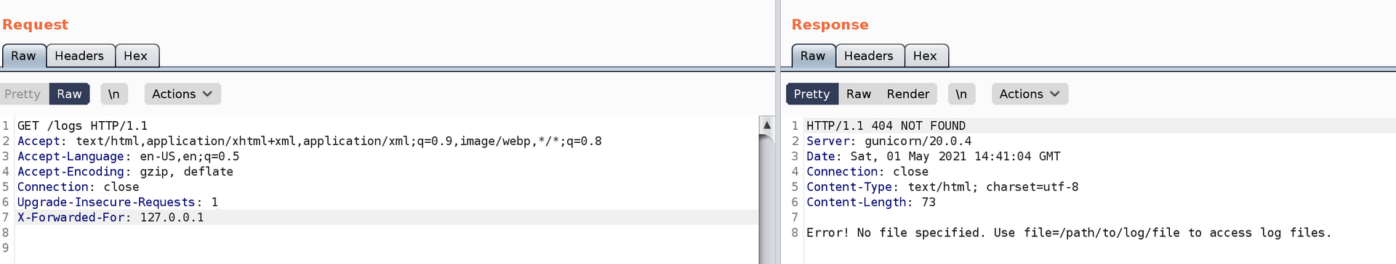The height and width of the screenshot is (264, 1396).
Task: Select the Response Raw tab
Action: click(x=813, y=56)
